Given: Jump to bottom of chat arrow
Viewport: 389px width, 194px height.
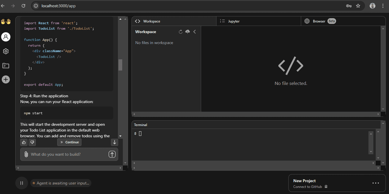Looking at the screenshot, I should 115,142.
